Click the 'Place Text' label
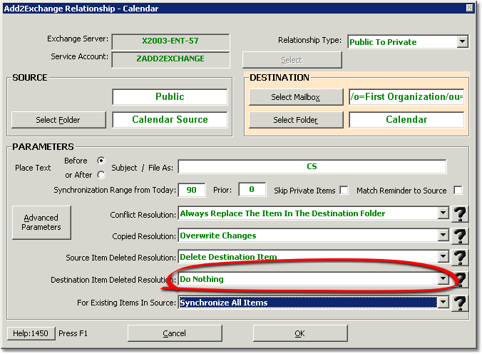The width and height of the screenshot is (482, 354). coord(33,168)
